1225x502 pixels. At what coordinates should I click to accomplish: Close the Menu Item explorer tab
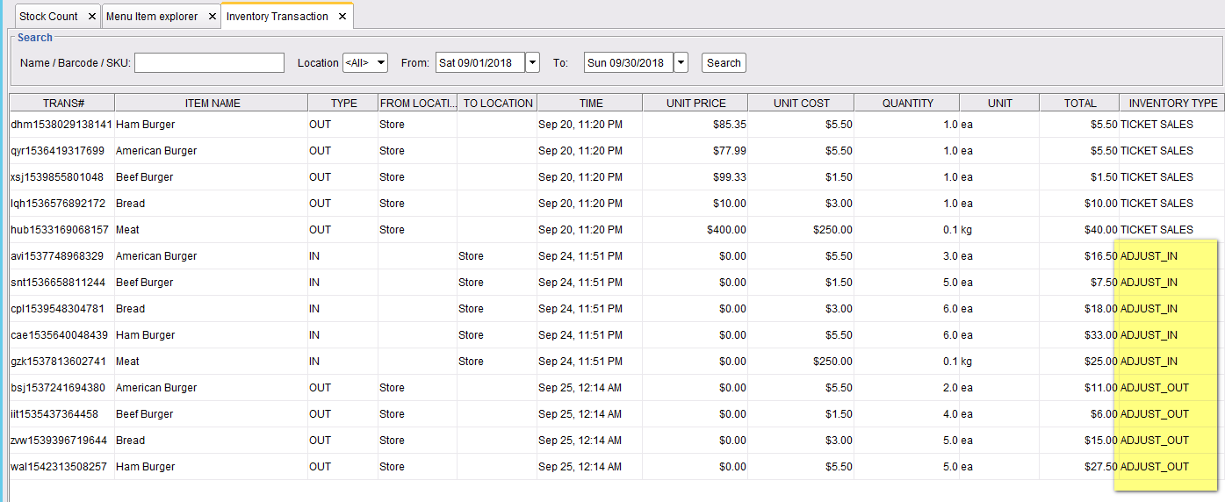point(213,17)
